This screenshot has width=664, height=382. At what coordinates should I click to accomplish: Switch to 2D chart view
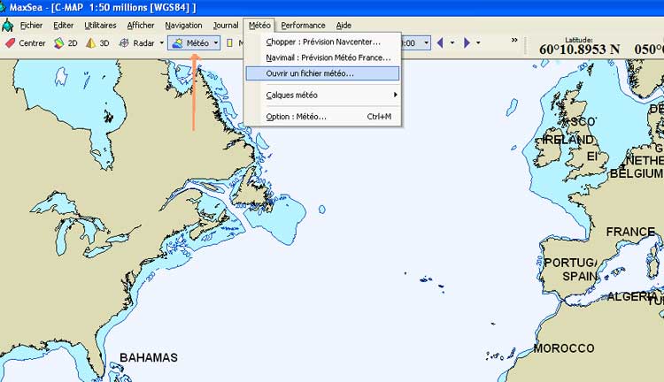(66, 42)
